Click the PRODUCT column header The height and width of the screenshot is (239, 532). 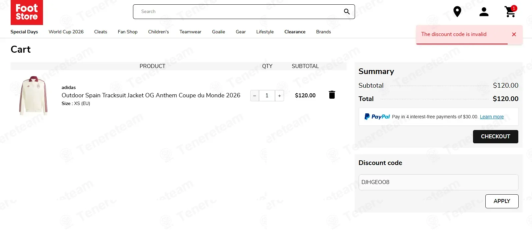(152, 66)
